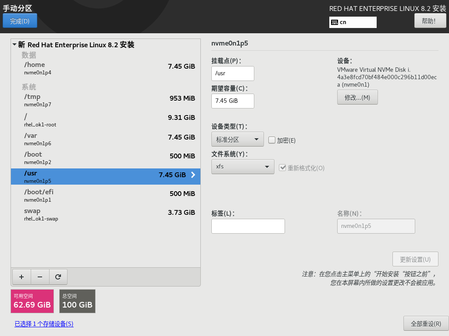The image size is (449, 336).
Task: Click the RED HAT ENTERPRISE LINUX 8.2 安装 title
Action: (x=388, y=9)
